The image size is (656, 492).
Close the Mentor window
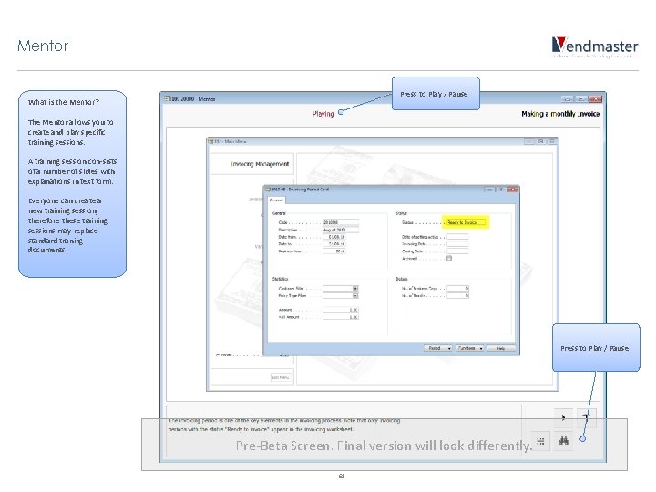pos(595,98)
